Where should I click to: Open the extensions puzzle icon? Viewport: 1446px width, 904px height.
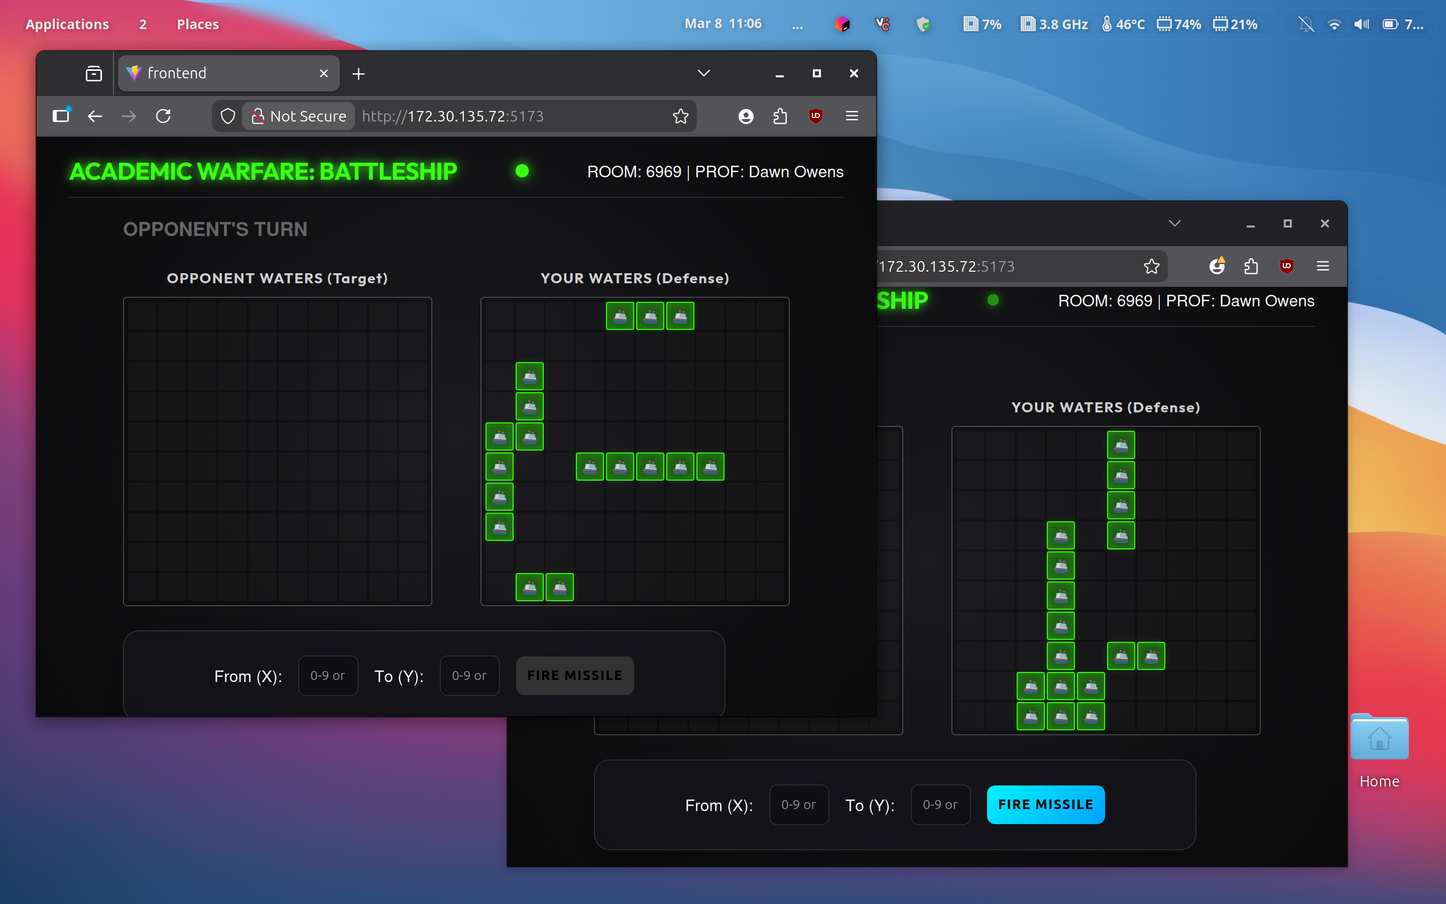(780, 116)
